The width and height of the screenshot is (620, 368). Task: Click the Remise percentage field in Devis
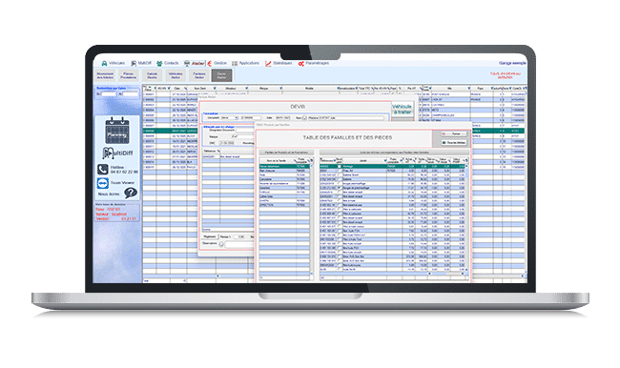pyautogui.click(x=239, y=236)
